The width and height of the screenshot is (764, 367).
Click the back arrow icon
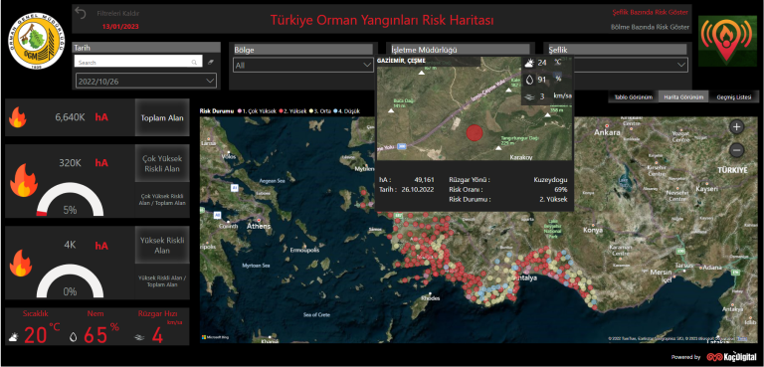pyautogui.click(x=81, y=13)
